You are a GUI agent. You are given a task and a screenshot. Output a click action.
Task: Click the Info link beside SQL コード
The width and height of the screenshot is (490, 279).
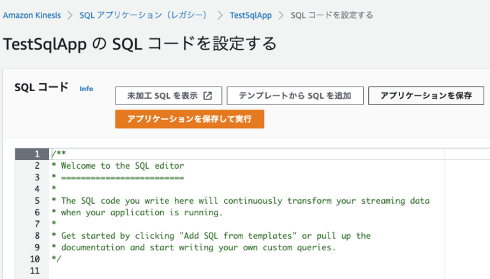point(86,89)
